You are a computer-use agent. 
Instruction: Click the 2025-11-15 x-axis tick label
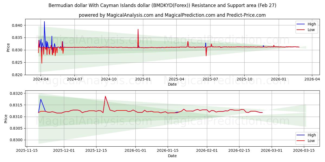27,151
